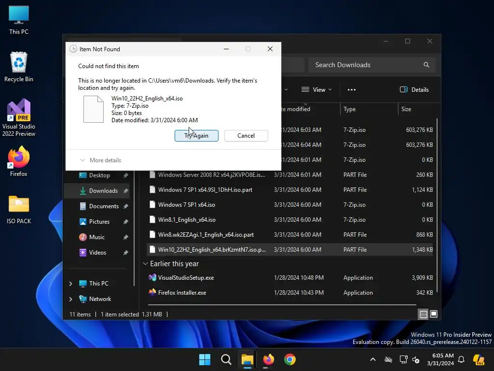Select VisualStudioSetup.exe file
Viewport: 494px width, 371px height.
[290, 278]
